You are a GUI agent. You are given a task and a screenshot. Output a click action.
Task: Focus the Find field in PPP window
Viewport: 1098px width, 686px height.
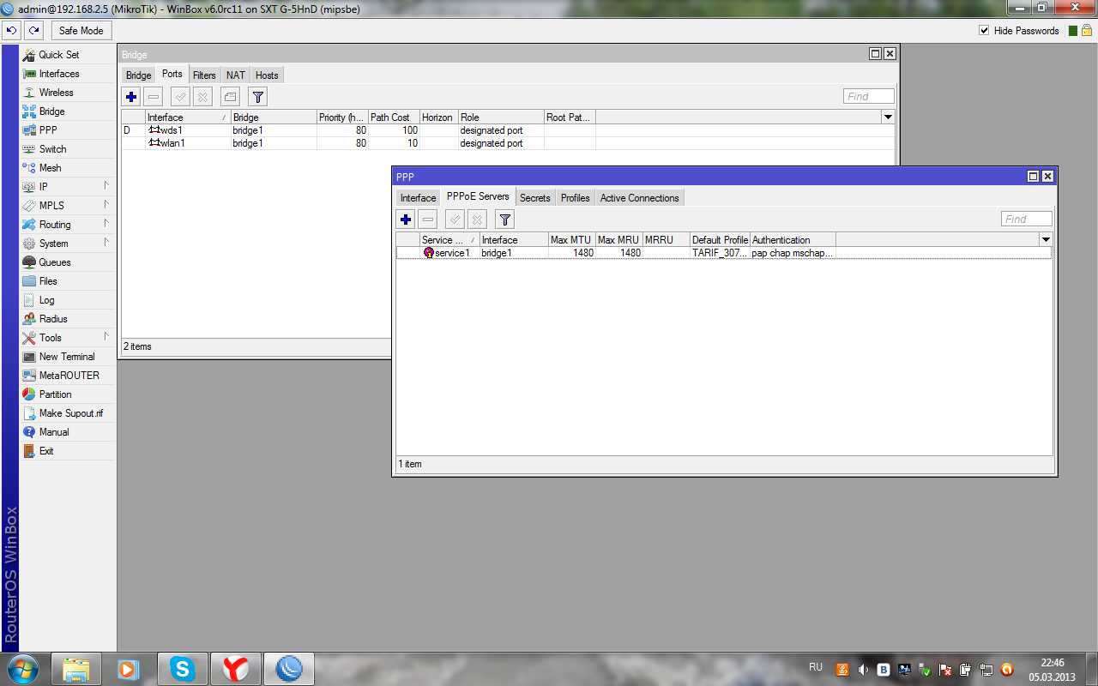coord(1027,219)
